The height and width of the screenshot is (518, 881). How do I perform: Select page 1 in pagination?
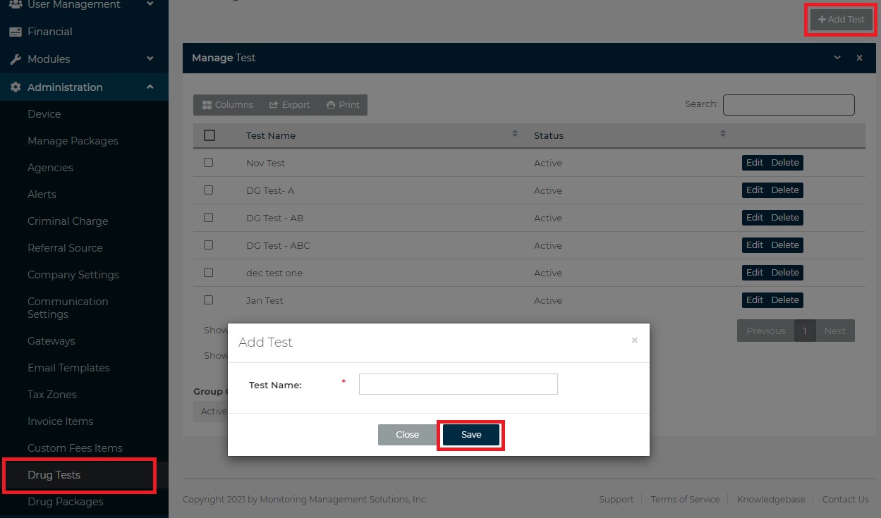click(805, 331)
